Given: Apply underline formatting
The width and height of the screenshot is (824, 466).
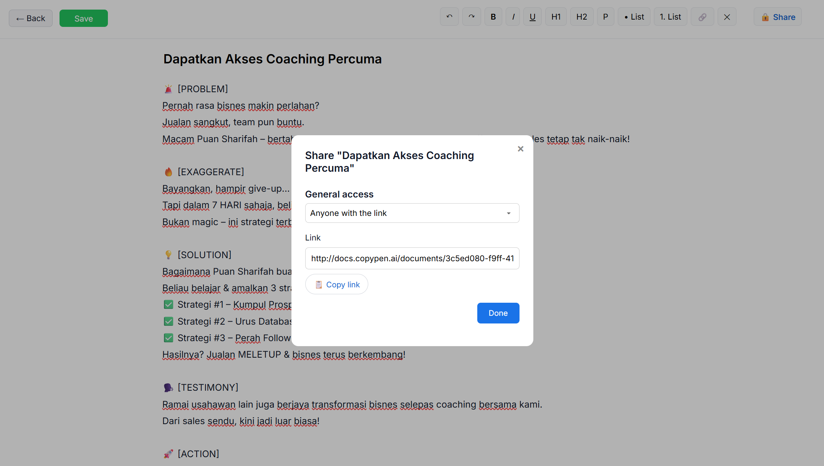Looking at the screenshot, I should tap(532, 17).
